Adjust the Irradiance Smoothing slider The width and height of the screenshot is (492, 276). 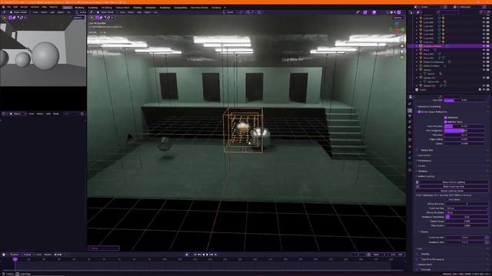click(467, 217)
